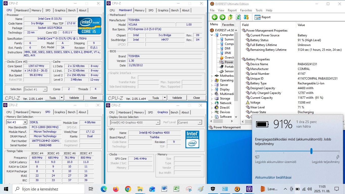Select the DirectX node in the EVEREST tree
The image size is (345, 194).
click(x=225, y=108)
